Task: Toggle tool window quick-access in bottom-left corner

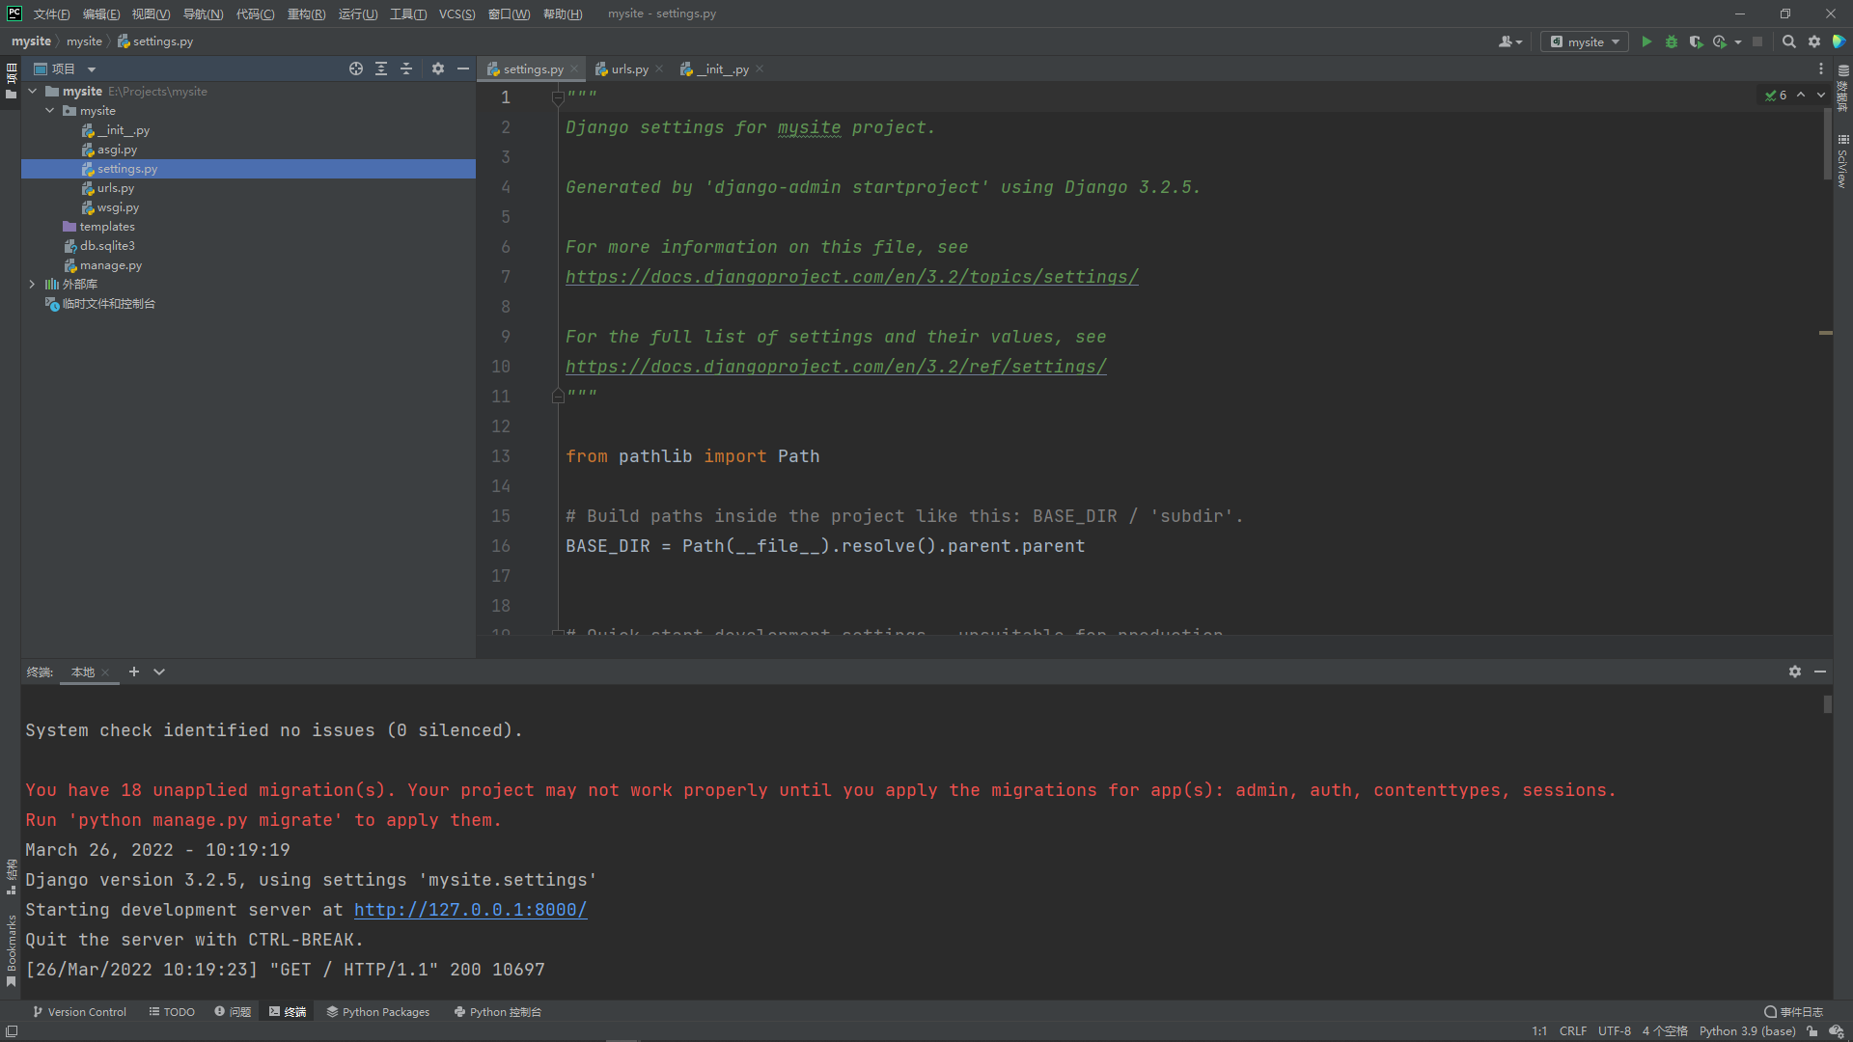Action: (12, 1031)
